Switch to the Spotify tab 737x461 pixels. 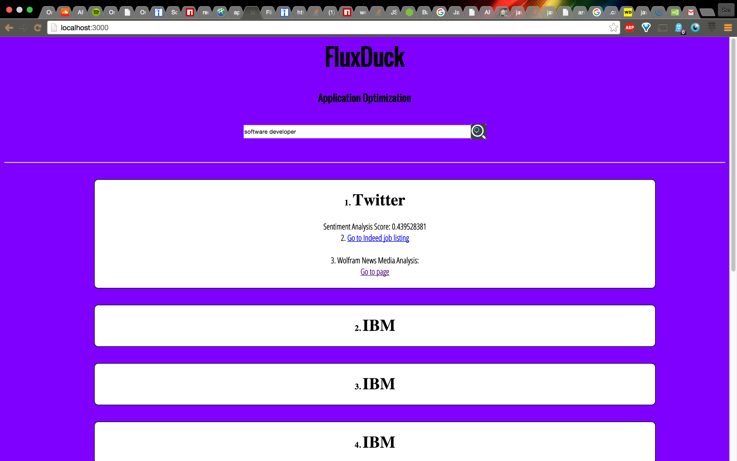[x=96, y=12]
